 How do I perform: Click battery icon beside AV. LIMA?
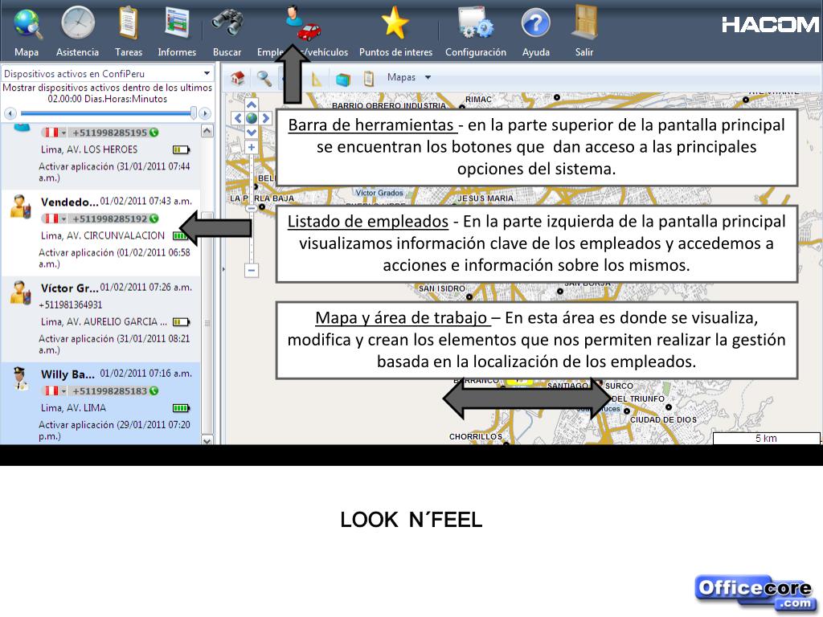[181, 408]
